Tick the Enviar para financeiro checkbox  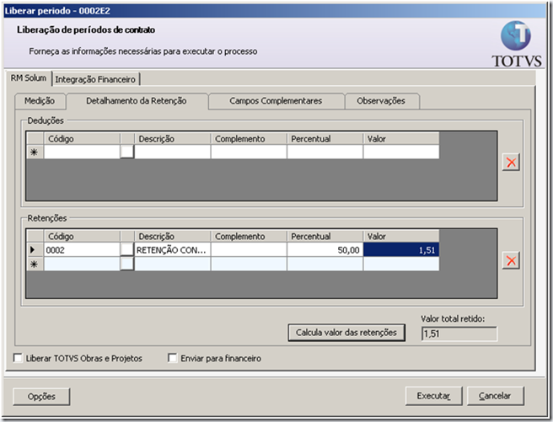point(173,358)
